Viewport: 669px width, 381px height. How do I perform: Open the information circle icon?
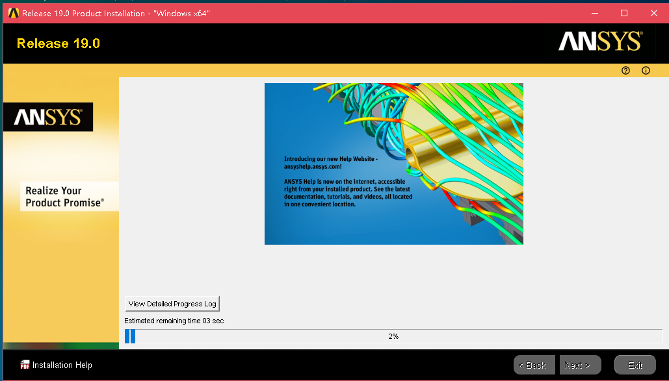pyautogui.click(x=646, y=71)
